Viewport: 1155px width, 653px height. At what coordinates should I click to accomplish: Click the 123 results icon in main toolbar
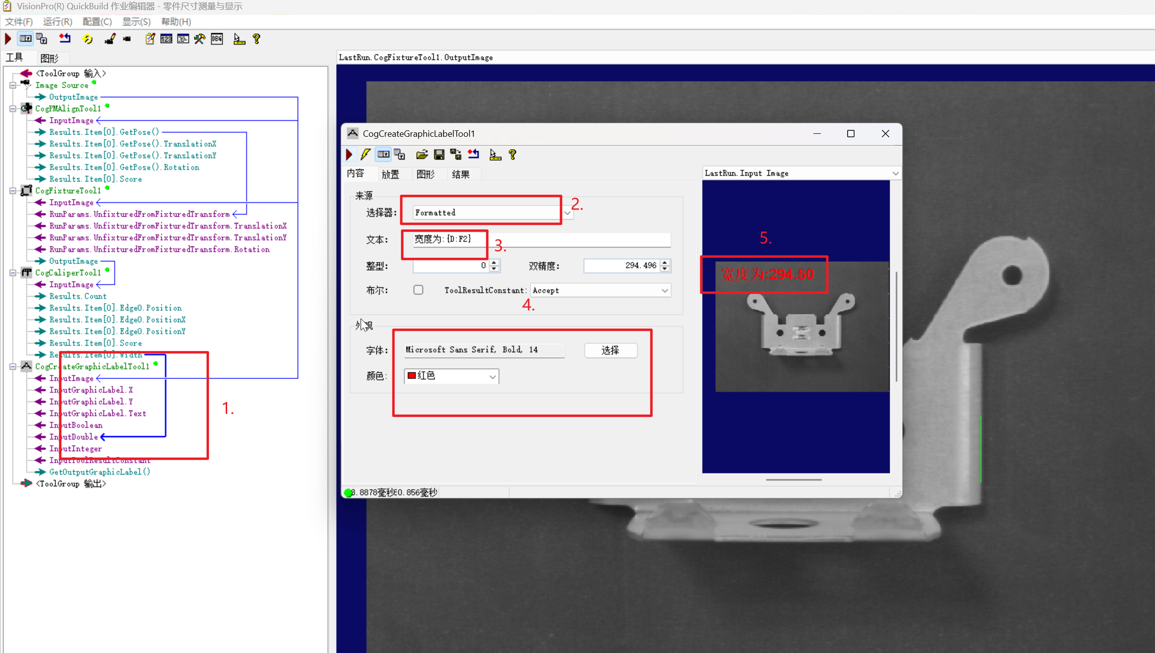(x=166, y=39)
